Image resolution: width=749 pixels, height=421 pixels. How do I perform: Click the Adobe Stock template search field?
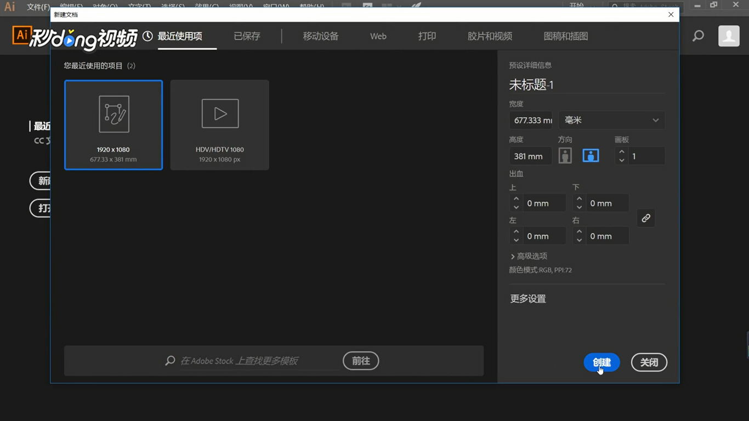tap(259, 361)
